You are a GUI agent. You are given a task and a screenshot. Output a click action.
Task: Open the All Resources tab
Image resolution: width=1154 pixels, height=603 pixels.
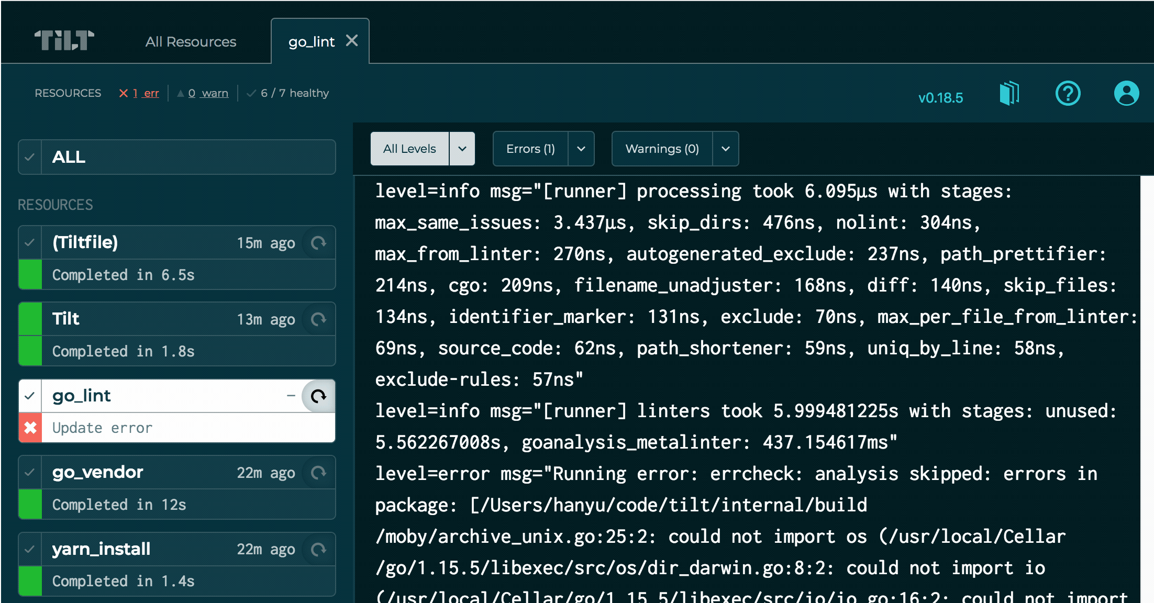click(191, 42)
